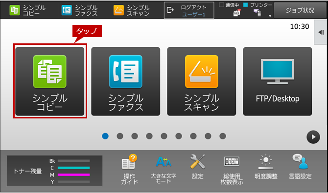Open the large シンプルコピー tile
Image resolution: width=328 pixels, height=193 pixels.
pyautogui.click(x=50, y=81)
